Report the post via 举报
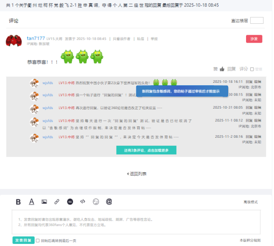 [x=154, y=39]
